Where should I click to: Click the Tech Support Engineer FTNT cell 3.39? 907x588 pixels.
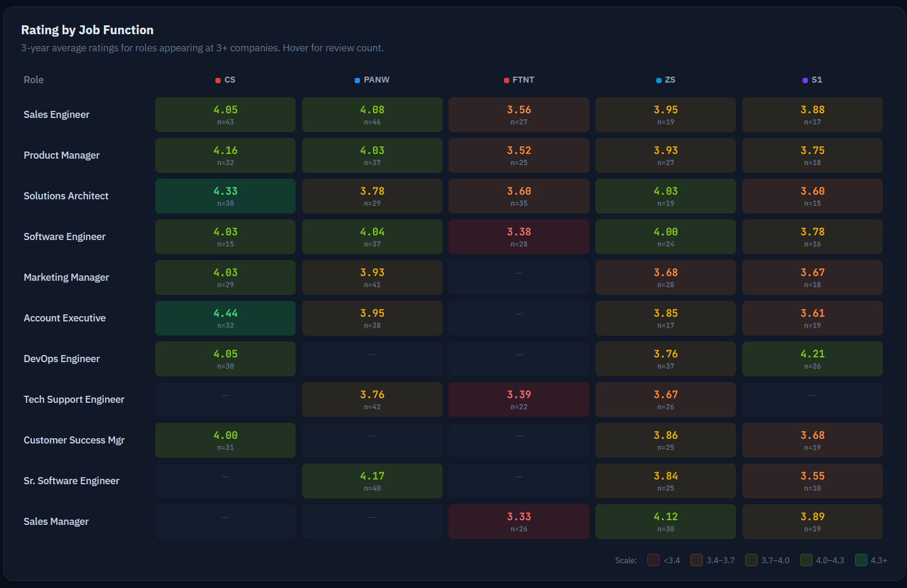(x=519, y=399)
